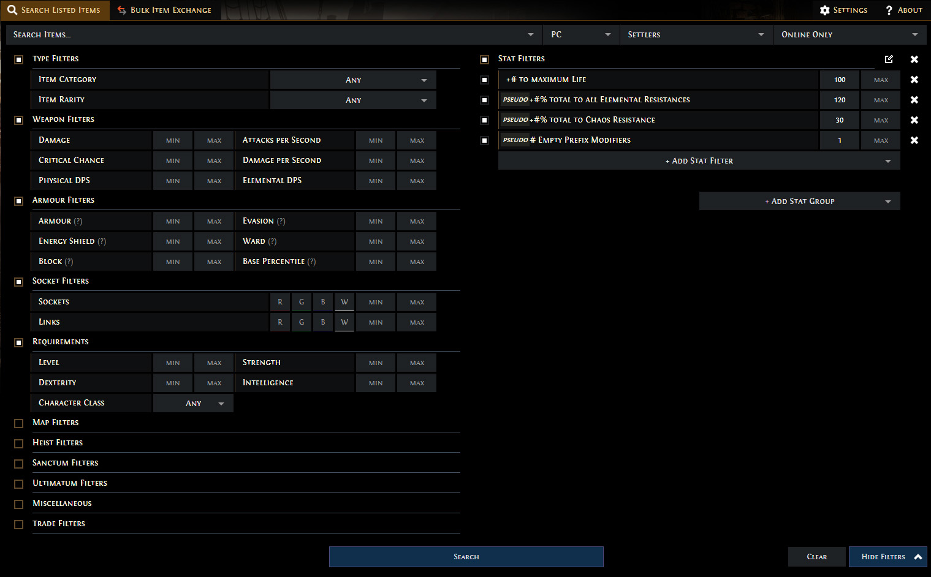
Task: Remove the maximum Life stat filter
Action: (914, 80)
